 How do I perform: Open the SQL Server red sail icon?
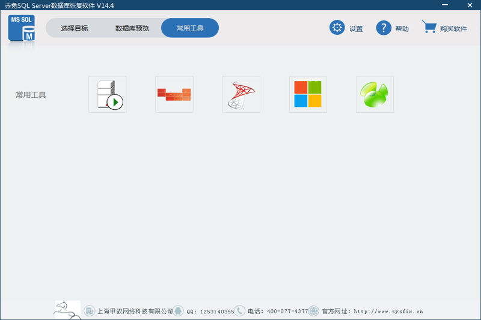(x=241, y=94)
